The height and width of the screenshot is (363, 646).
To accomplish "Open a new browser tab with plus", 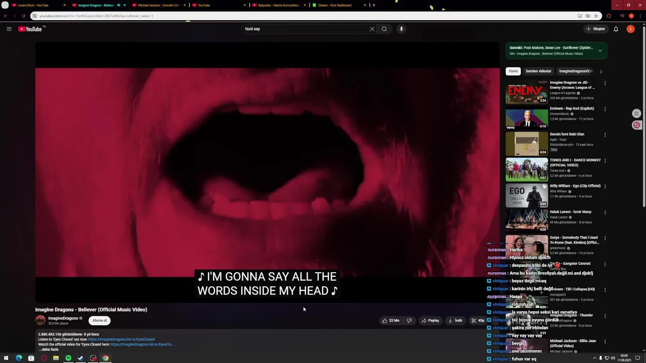I will tap(374, 5).
